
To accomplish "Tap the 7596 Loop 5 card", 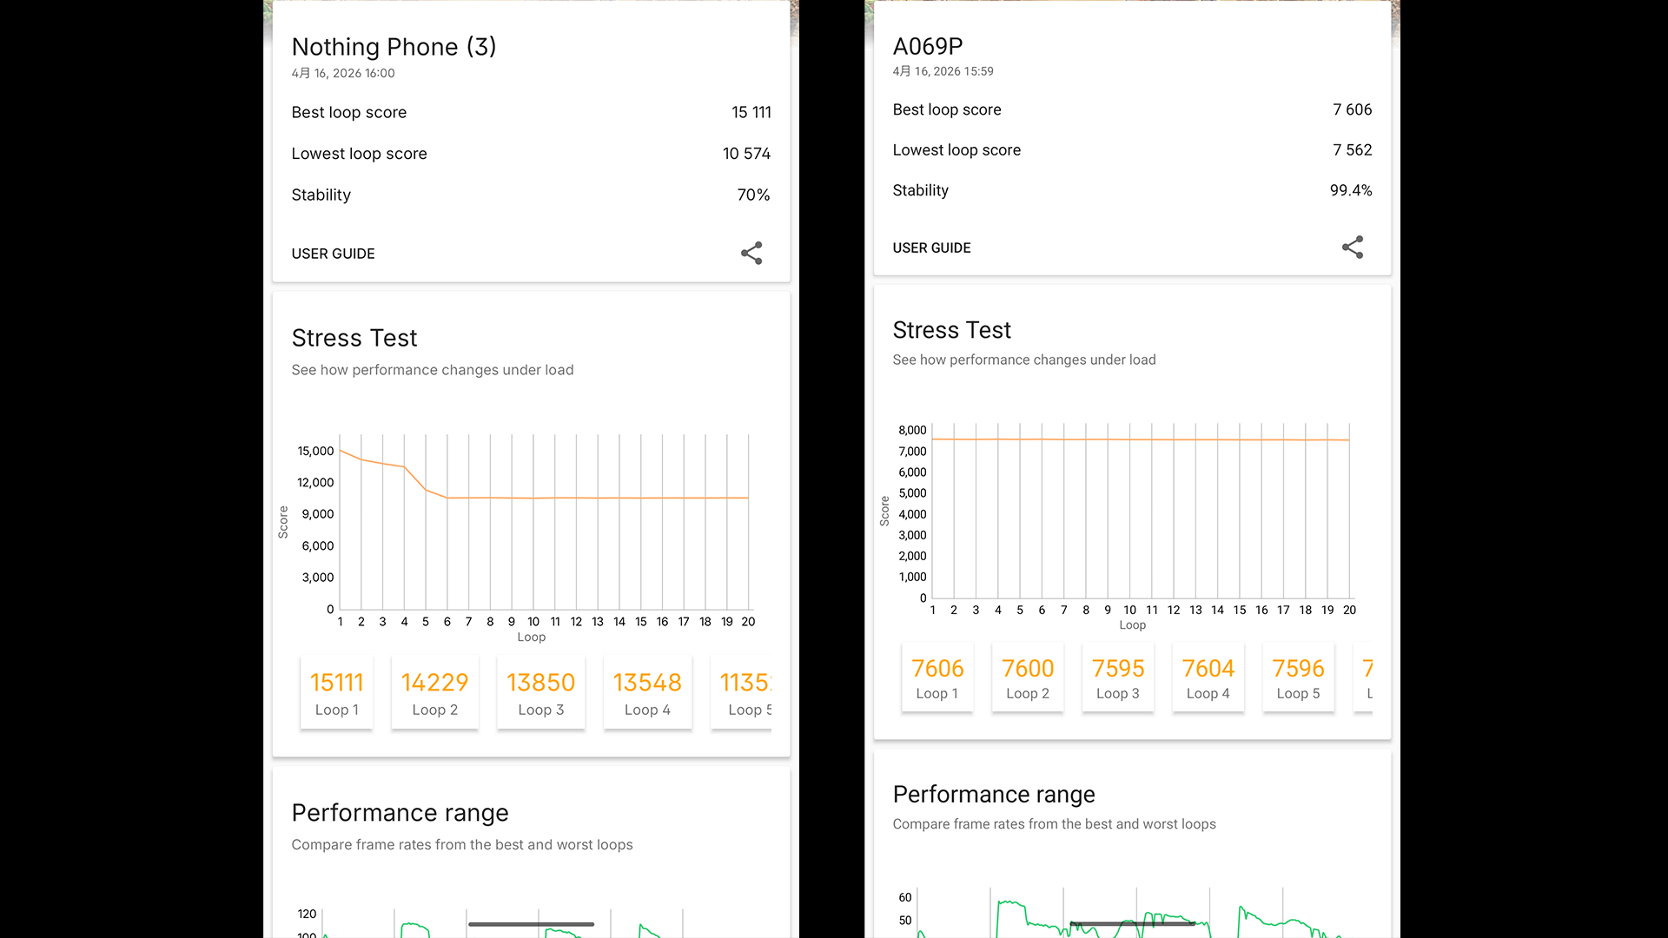I will [x=1298, y=678].
